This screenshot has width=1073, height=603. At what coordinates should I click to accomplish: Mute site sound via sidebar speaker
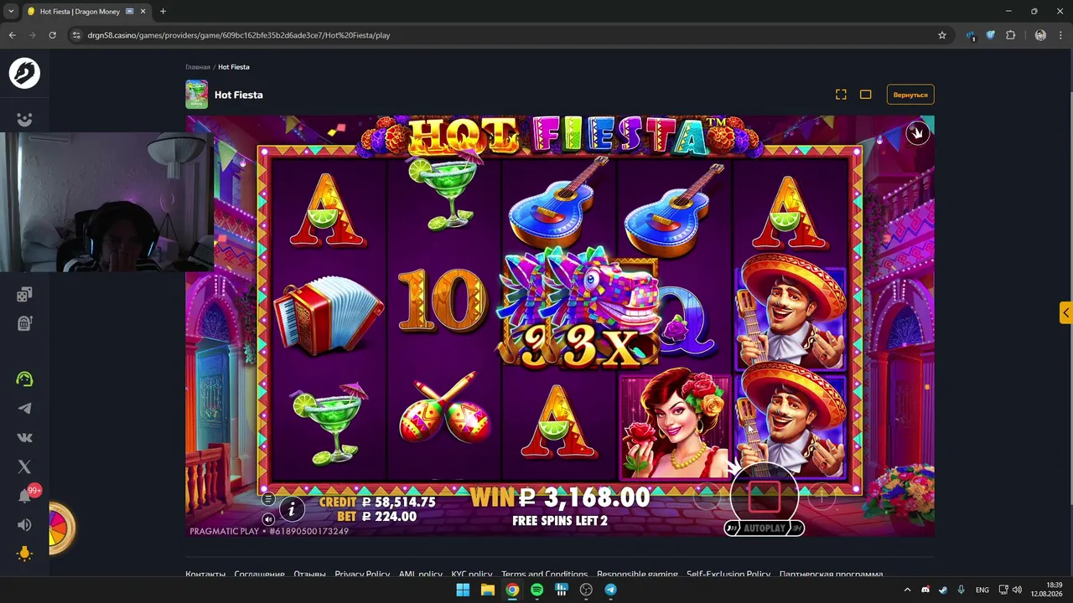pos(24,525)
